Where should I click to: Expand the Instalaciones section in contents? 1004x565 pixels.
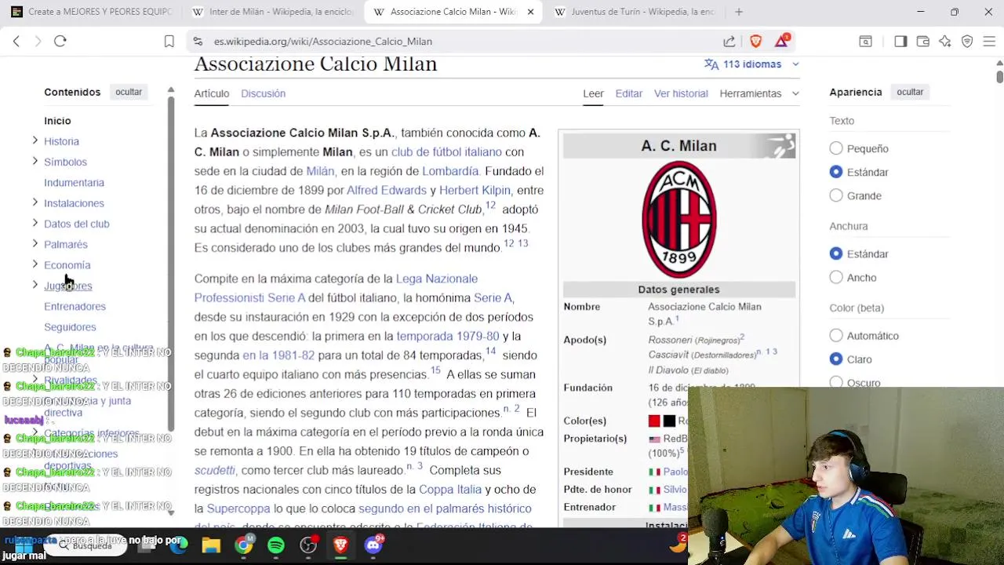click(35, 202)
